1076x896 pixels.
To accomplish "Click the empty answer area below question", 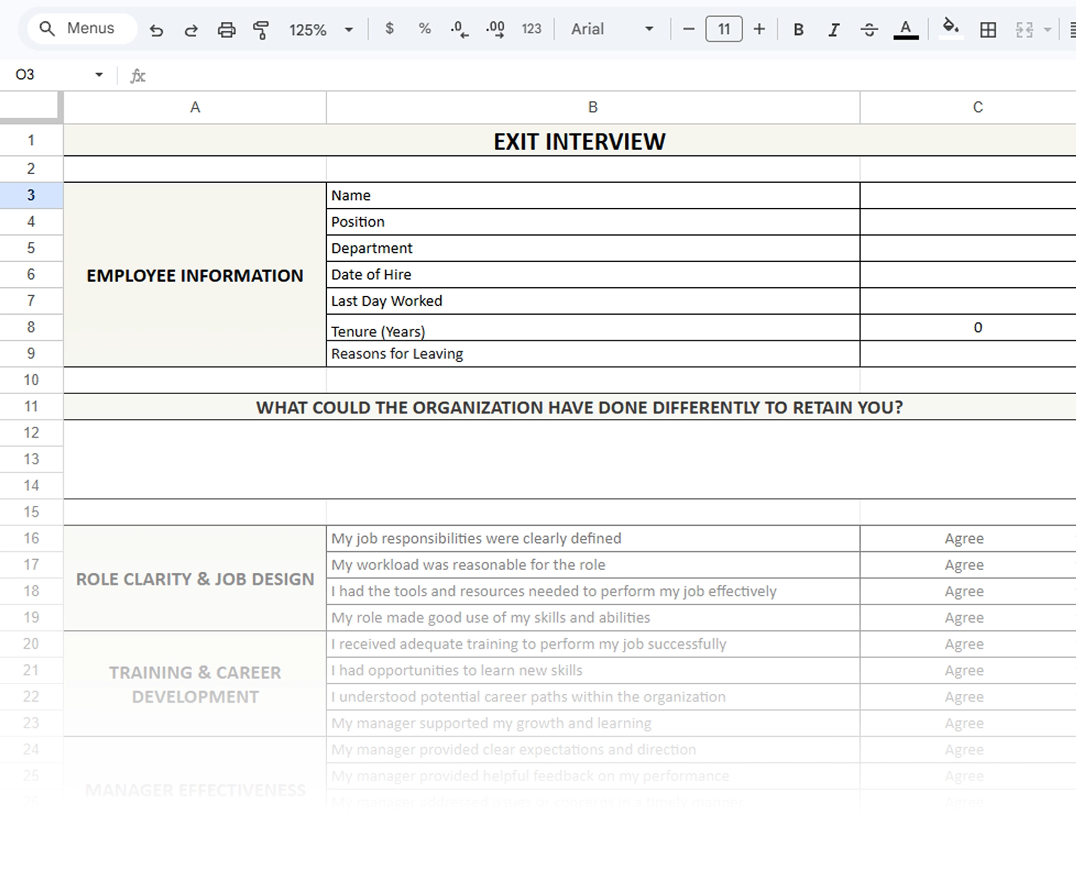I will [569, 459].
